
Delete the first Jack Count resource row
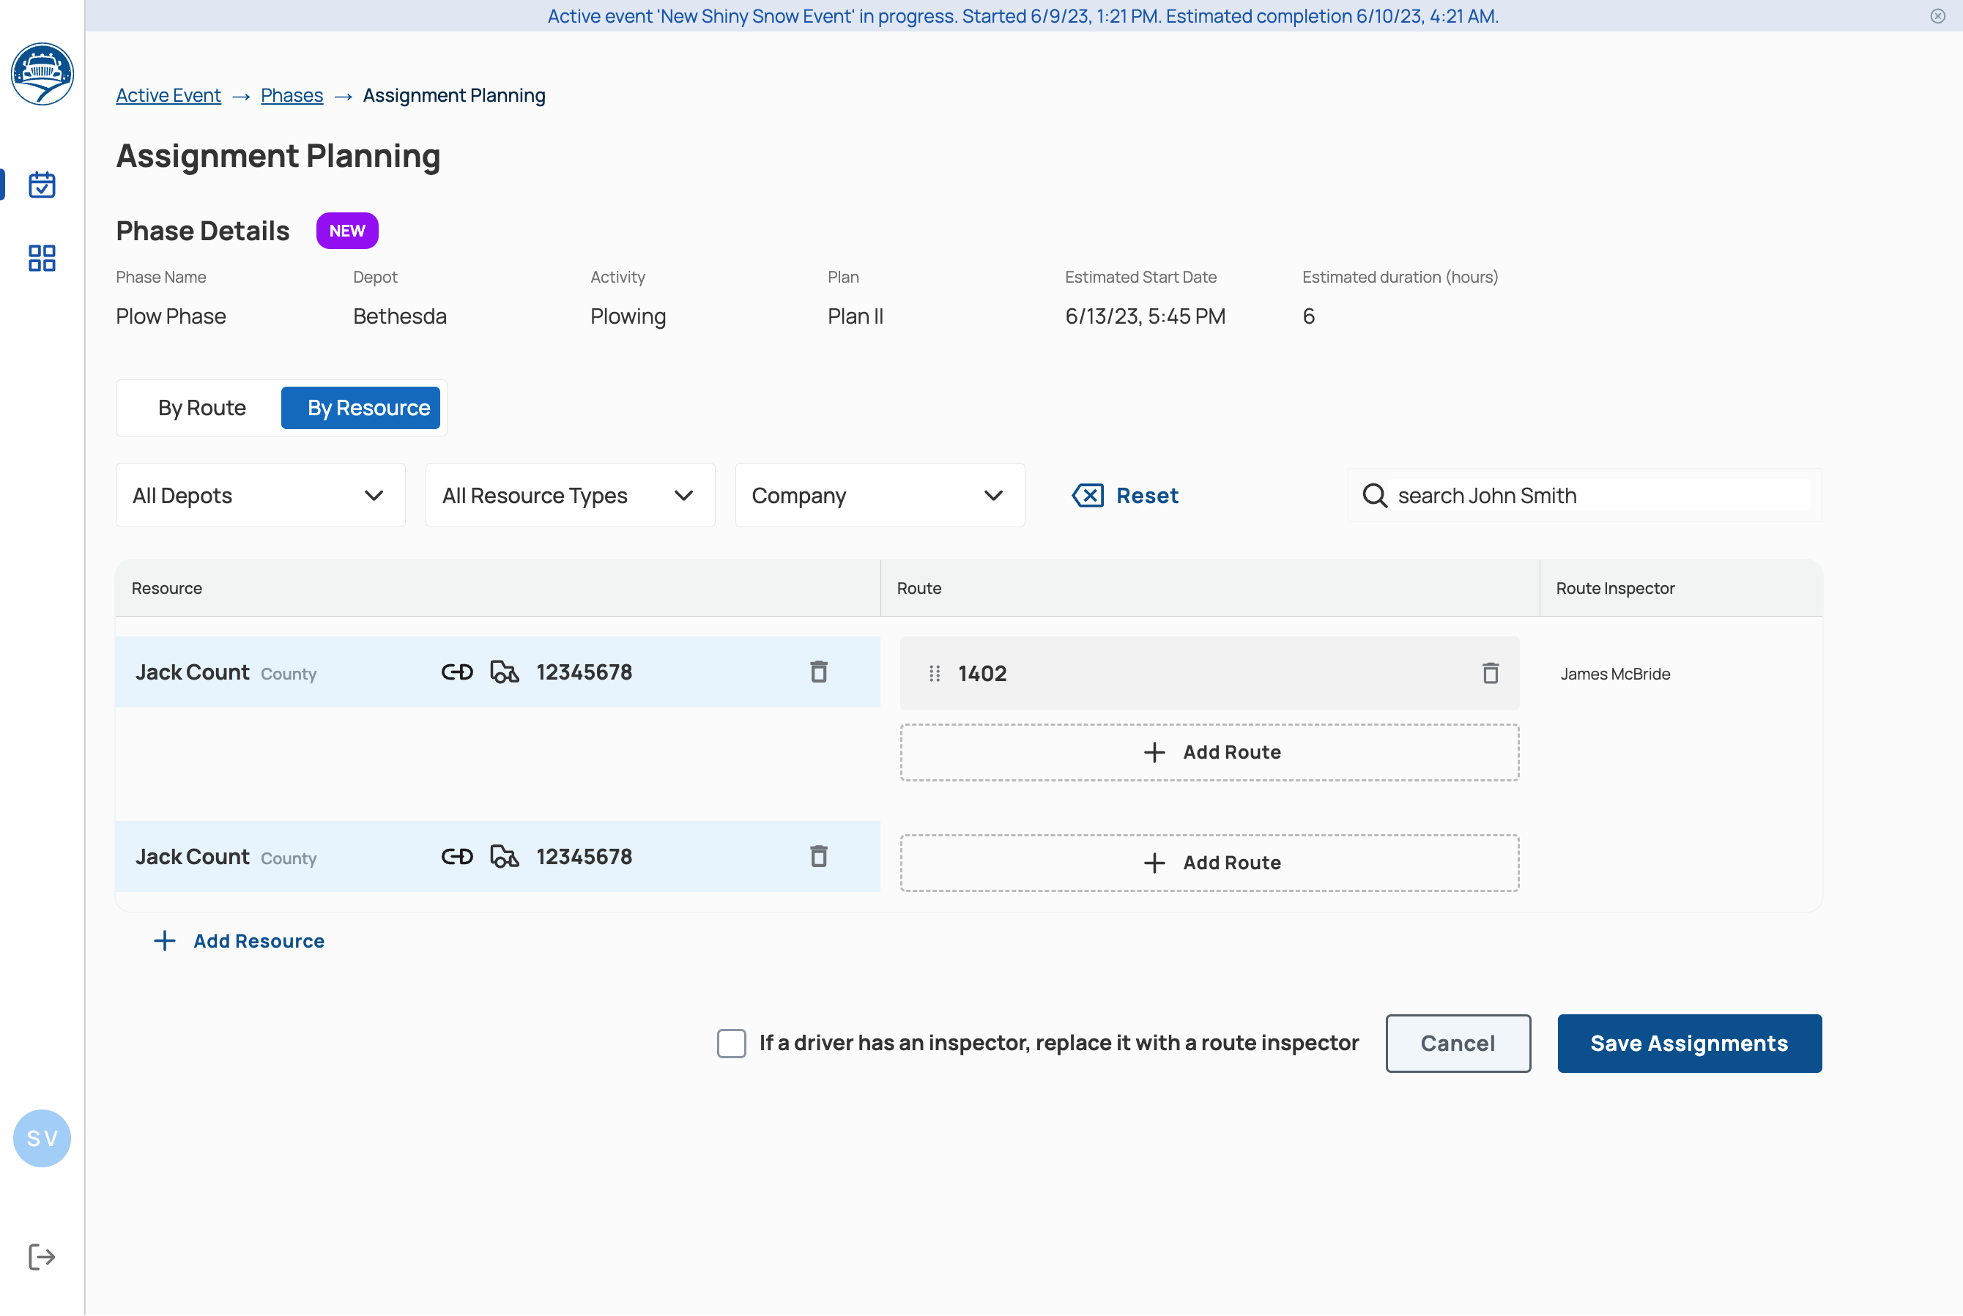tap(818, 672)
